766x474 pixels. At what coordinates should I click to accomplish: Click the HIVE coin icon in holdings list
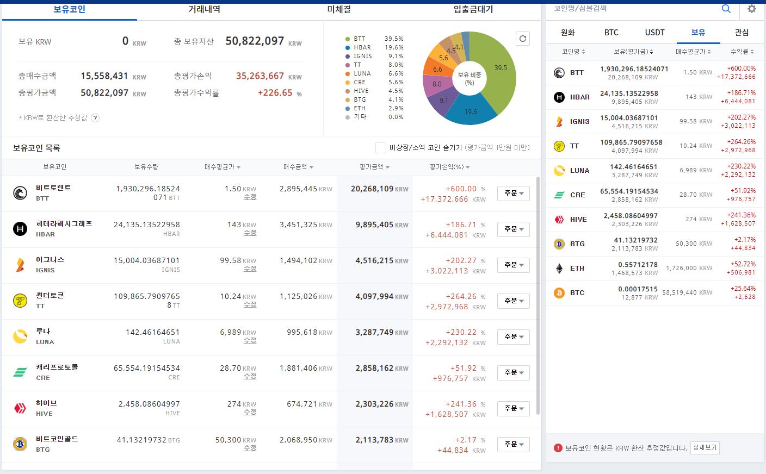[x=20, y=408]
